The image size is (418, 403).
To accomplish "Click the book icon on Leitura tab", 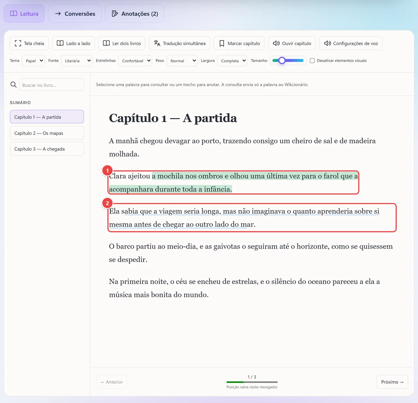I will pos(13,14).
